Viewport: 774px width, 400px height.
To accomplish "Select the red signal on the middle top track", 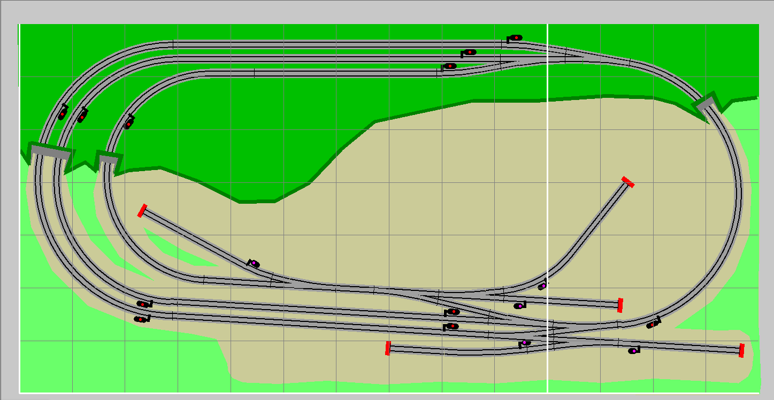I will (x=469, y=52).
